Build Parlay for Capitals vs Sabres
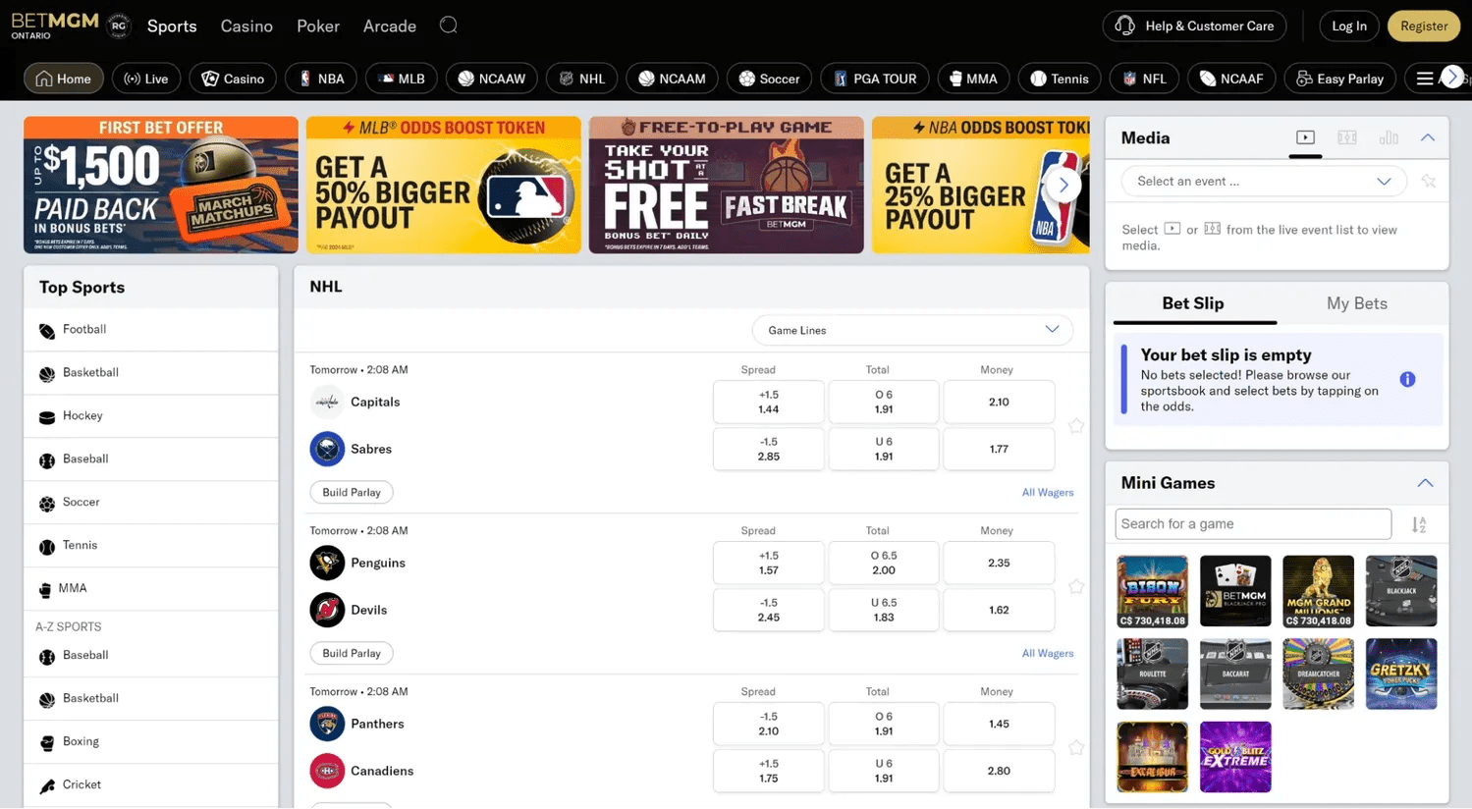1472x809 pixels. tap(352, 492)
